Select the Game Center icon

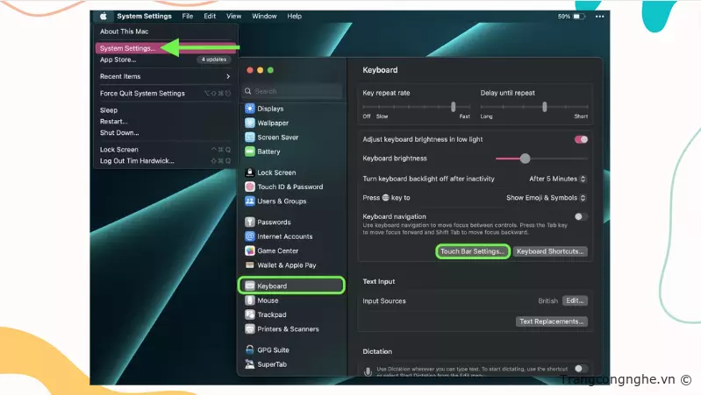(250, 250)
